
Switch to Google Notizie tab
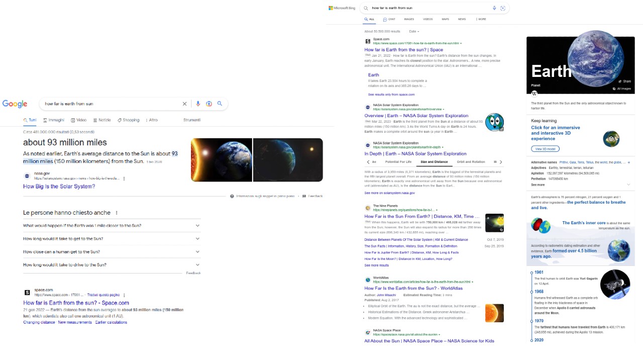(102, 120)
